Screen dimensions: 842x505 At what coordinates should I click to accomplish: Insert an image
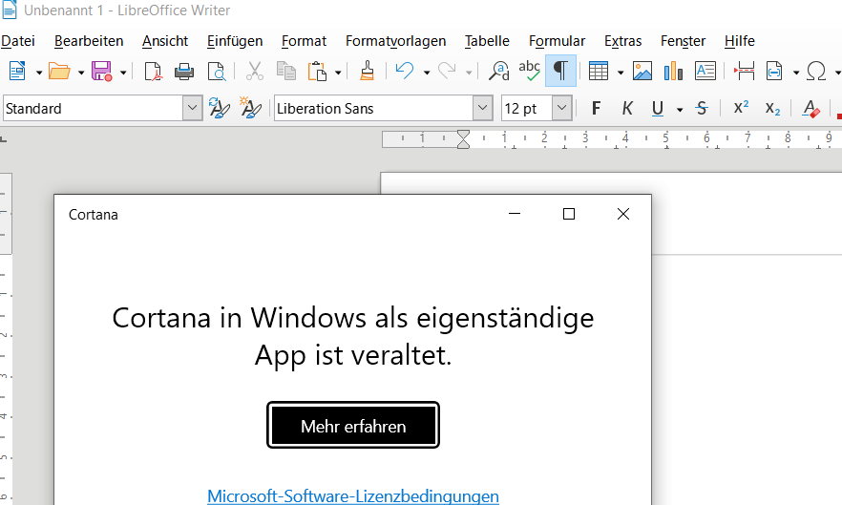[642, 71]
